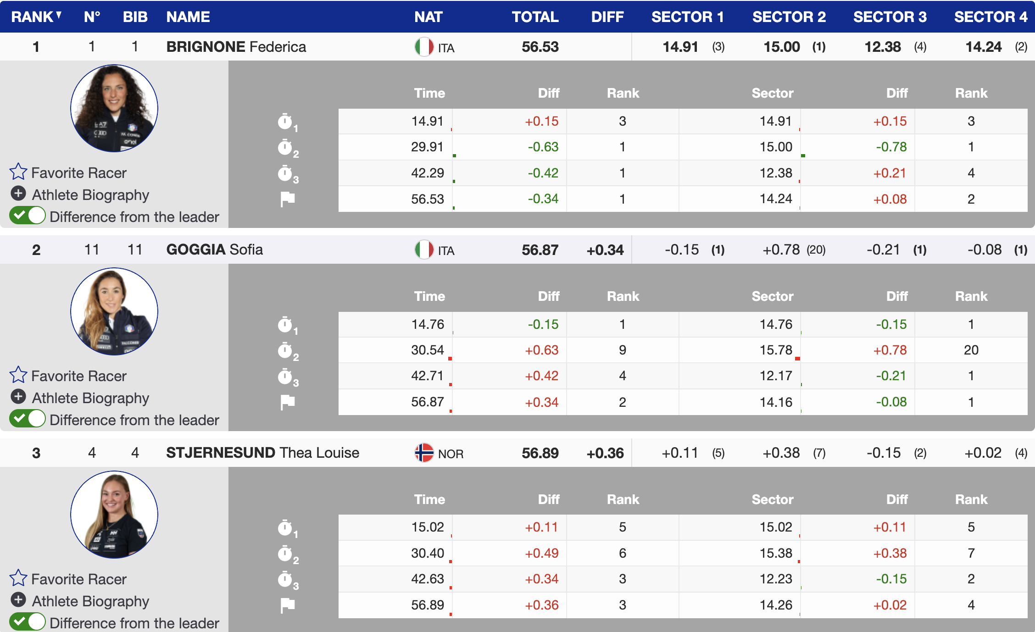
Task: Click Stjernesund's Favorite Racer star icon
Action: pyautogui.click(x=18, y=578)
